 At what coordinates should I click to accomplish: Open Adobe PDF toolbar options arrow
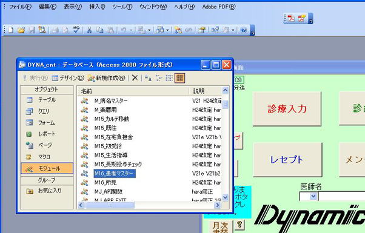[310, 19]
